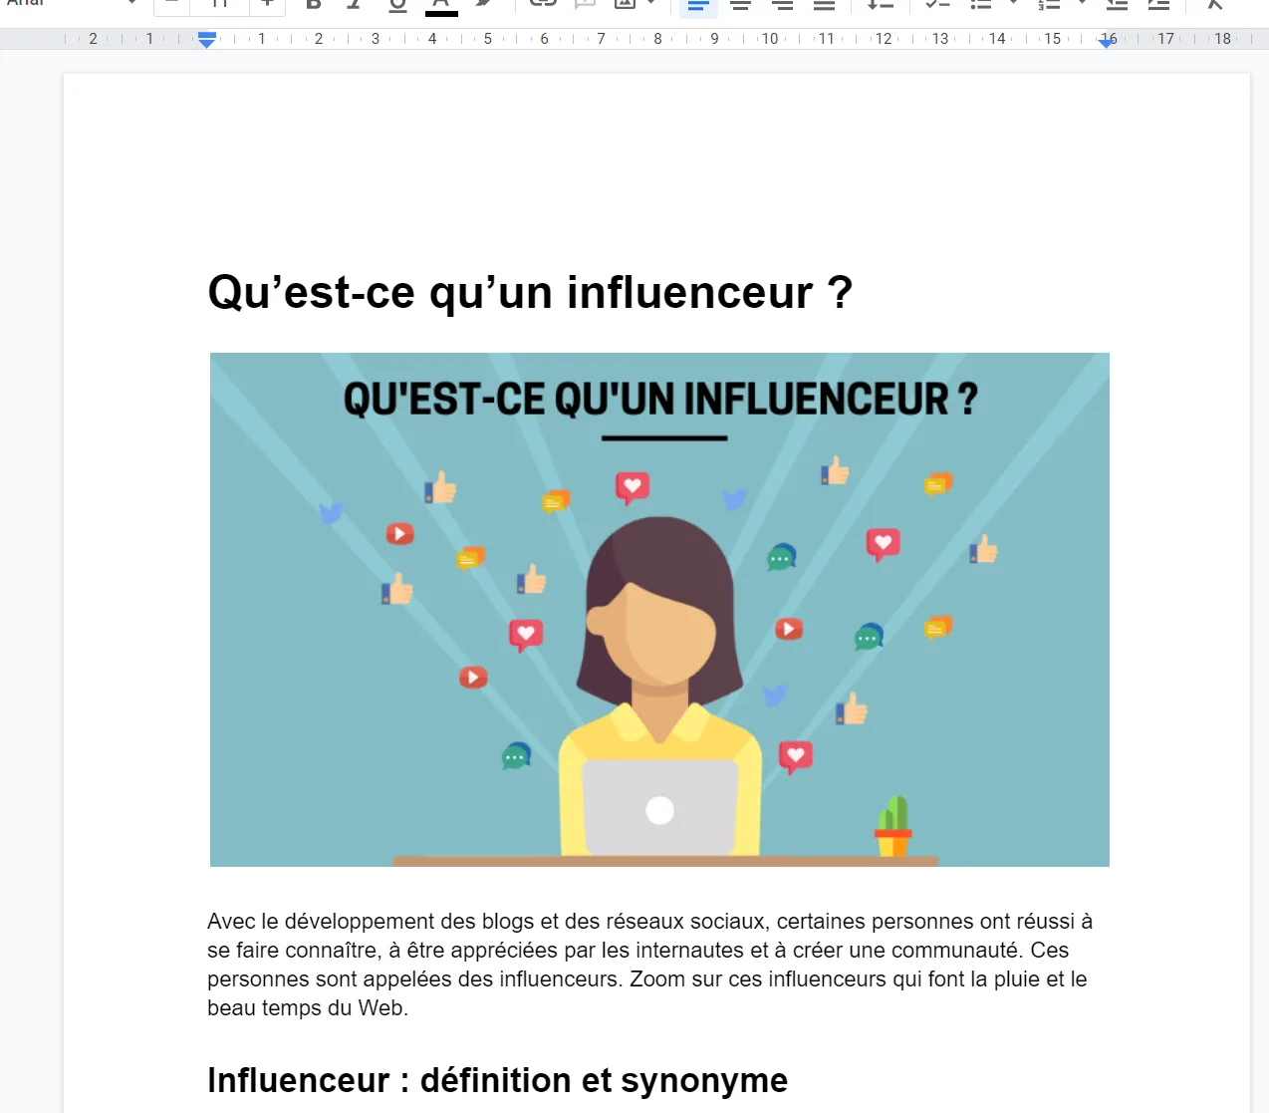Image resolution: width=1269 pixels, height=1113 pixels.
Task: Click the heading "Influenceur : définition et synonyme"
Action: click(497, 1080)
